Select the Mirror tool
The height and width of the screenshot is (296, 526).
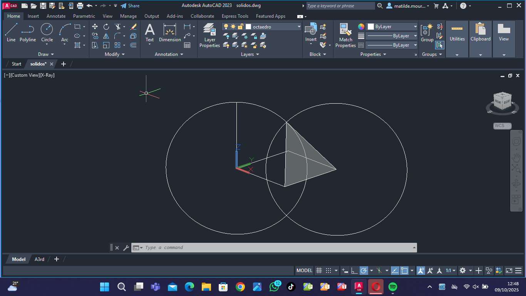[106, 36]
